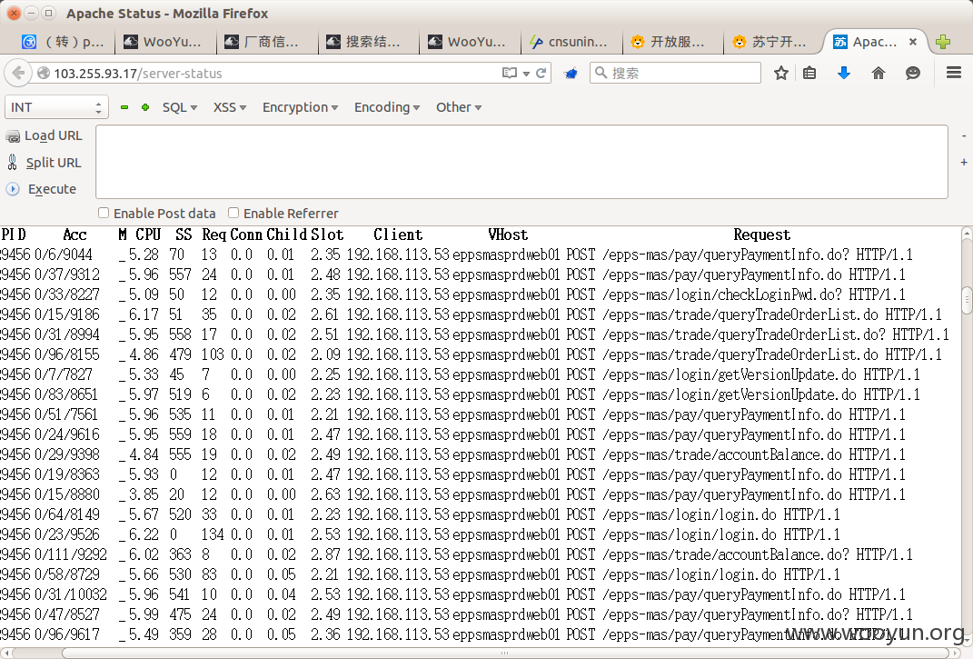973x659 pixels.
Task: Expand the Encoding dropdown menu
Action: point(387,107)
